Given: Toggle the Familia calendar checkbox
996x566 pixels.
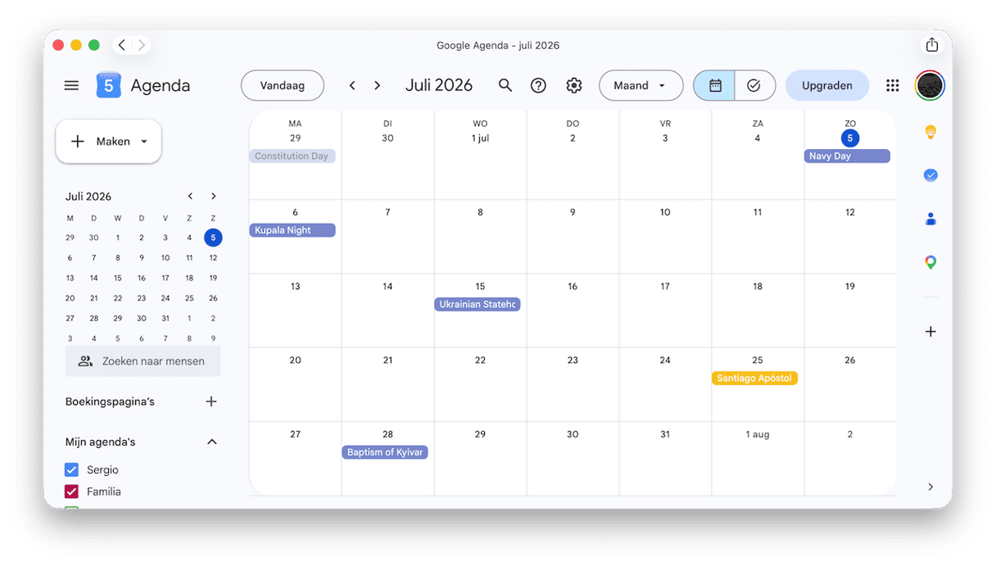Looking at the screenshot, I should click(x=71, y=491).
